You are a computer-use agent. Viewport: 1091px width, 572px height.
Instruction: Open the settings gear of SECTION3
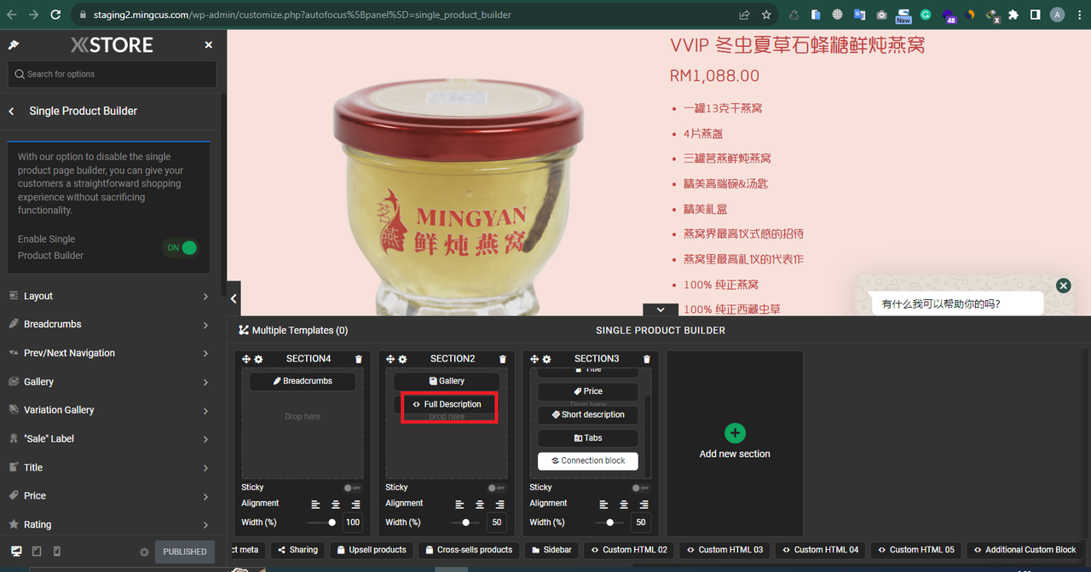pyautogui.click(x=546, y=359)
